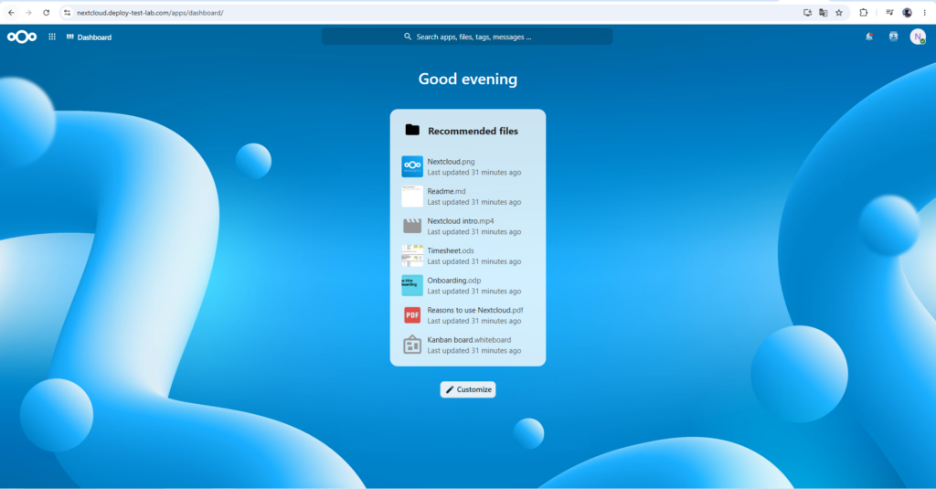Open Kanban board.whiteboard file name

(469, 340)
